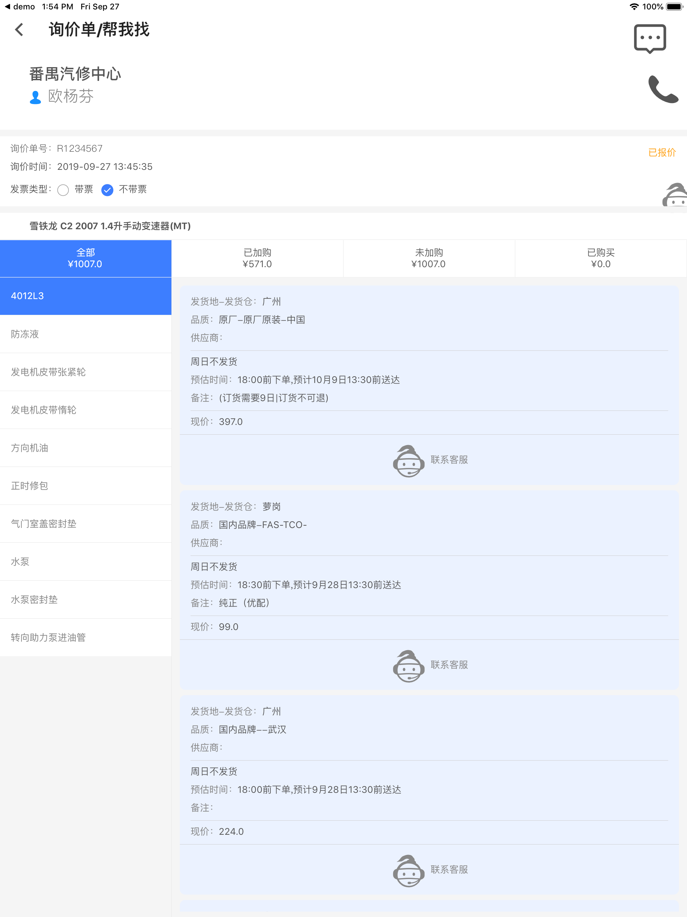687x917 pixels.
Task: Tap 联系客服 under the 99.0 quote
Action: [449, 665]
